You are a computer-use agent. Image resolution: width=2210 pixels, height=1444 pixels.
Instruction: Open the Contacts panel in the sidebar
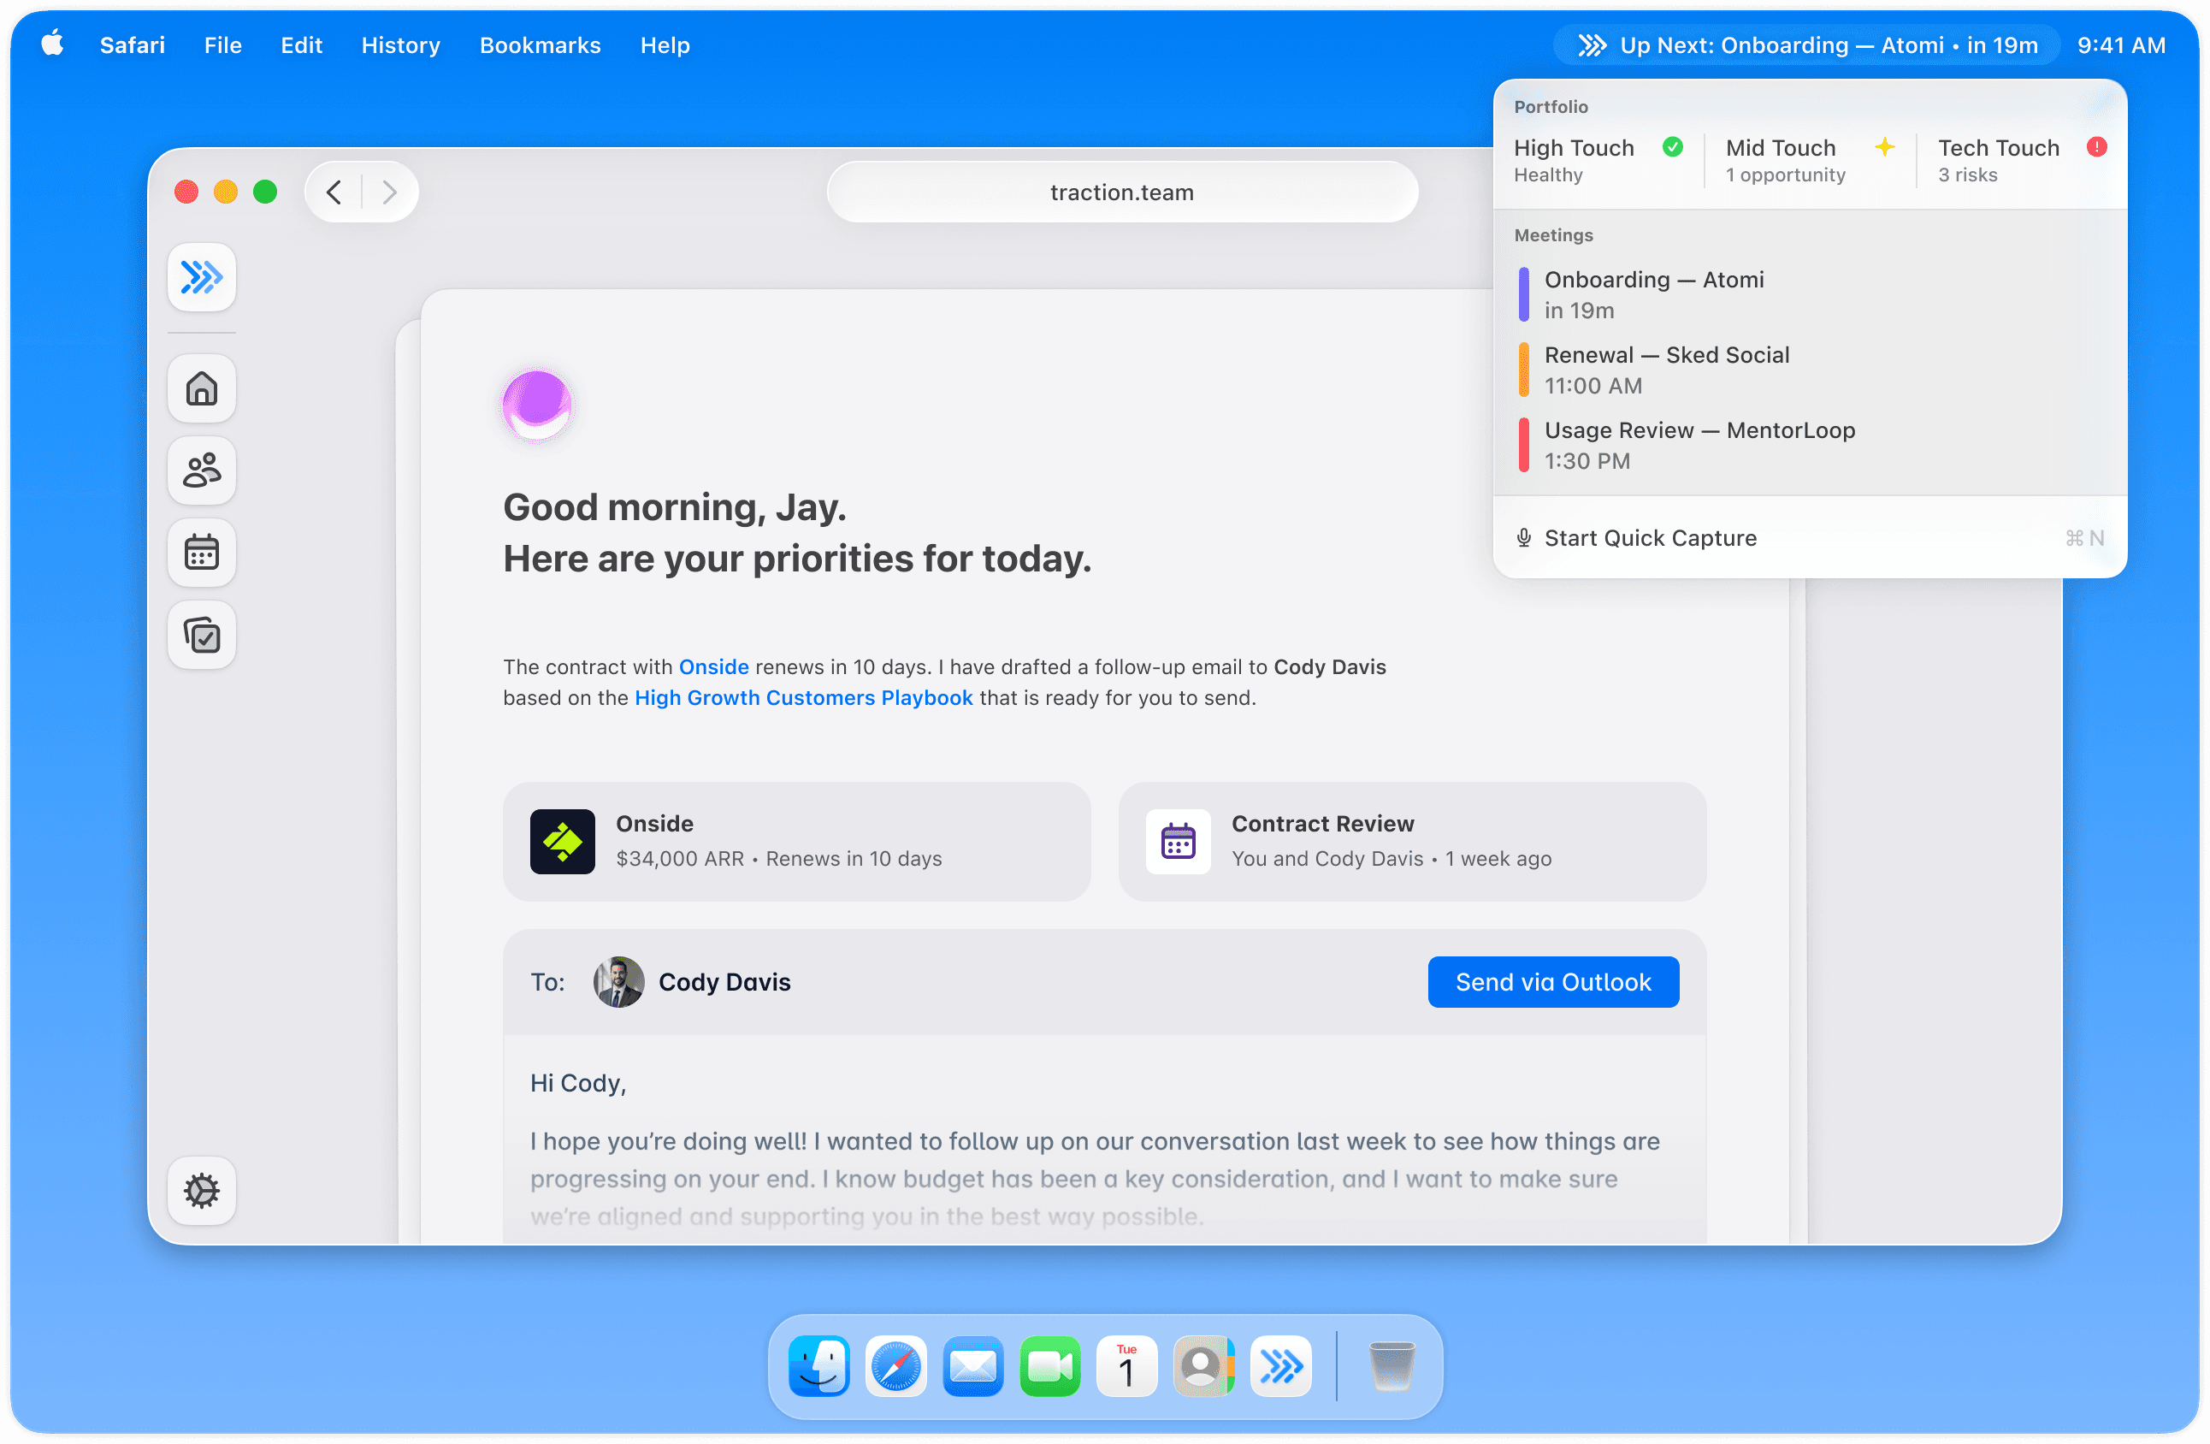tap(202, 470)
